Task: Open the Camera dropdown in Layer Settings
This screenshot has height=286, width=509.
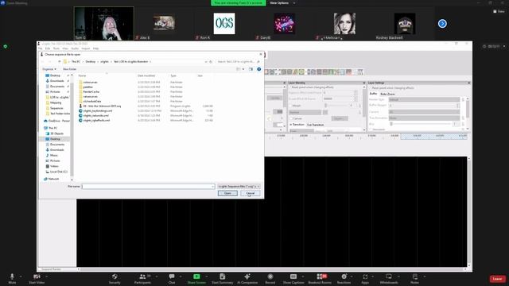Action: pos(424,112)
